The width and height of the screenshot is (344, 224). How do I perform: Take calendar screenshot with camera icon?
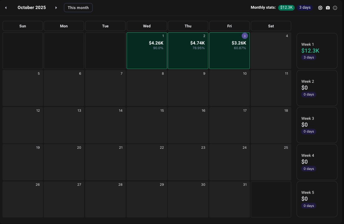[x=328, y=8]
